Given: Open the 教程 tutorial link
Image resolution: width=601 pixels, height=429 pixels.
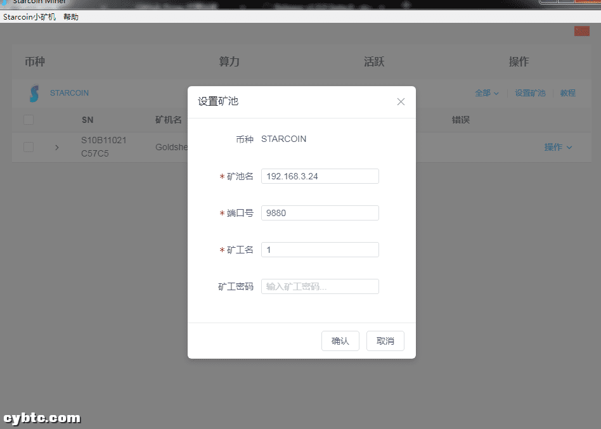Looking at the screenshot, I should (x=568, y=93).
